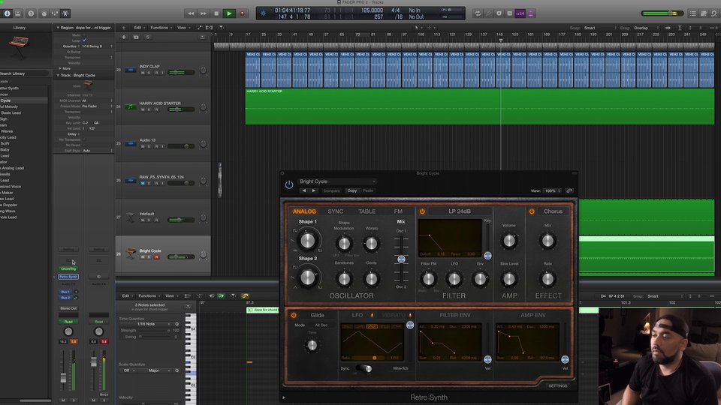
Task: Toggle the Loop checkbox in Region inspector
Action: pos(84,40)
